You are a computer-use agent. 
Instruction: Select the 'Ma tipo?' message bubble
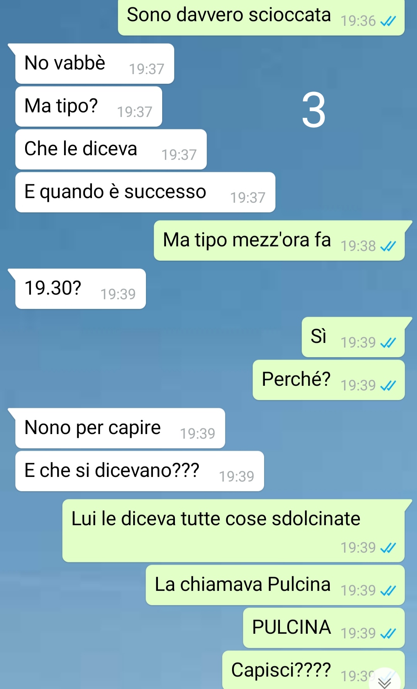tap(88, 107)
